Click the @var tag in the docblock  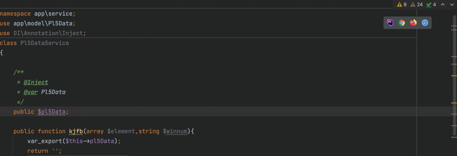click(x=30, y=92)
